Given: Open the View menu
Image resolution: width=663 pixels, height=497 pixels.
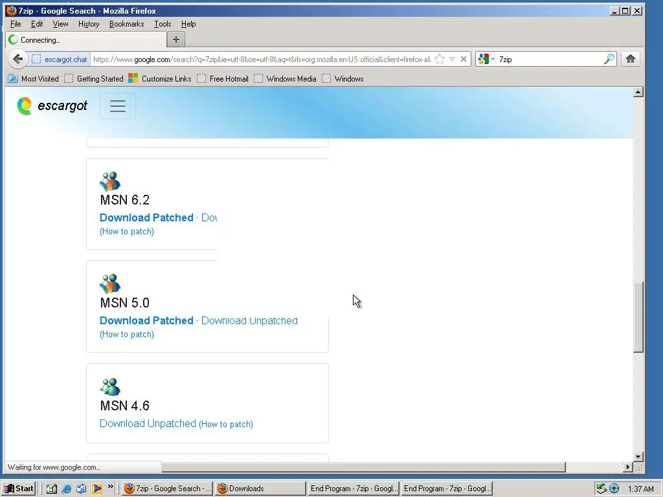Looking at the screenshot, I should click(60, 24).
